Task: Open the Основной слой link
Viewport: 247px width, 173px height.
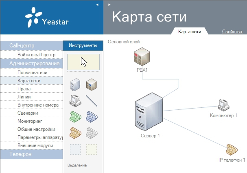Action: (x=124, y=42)
